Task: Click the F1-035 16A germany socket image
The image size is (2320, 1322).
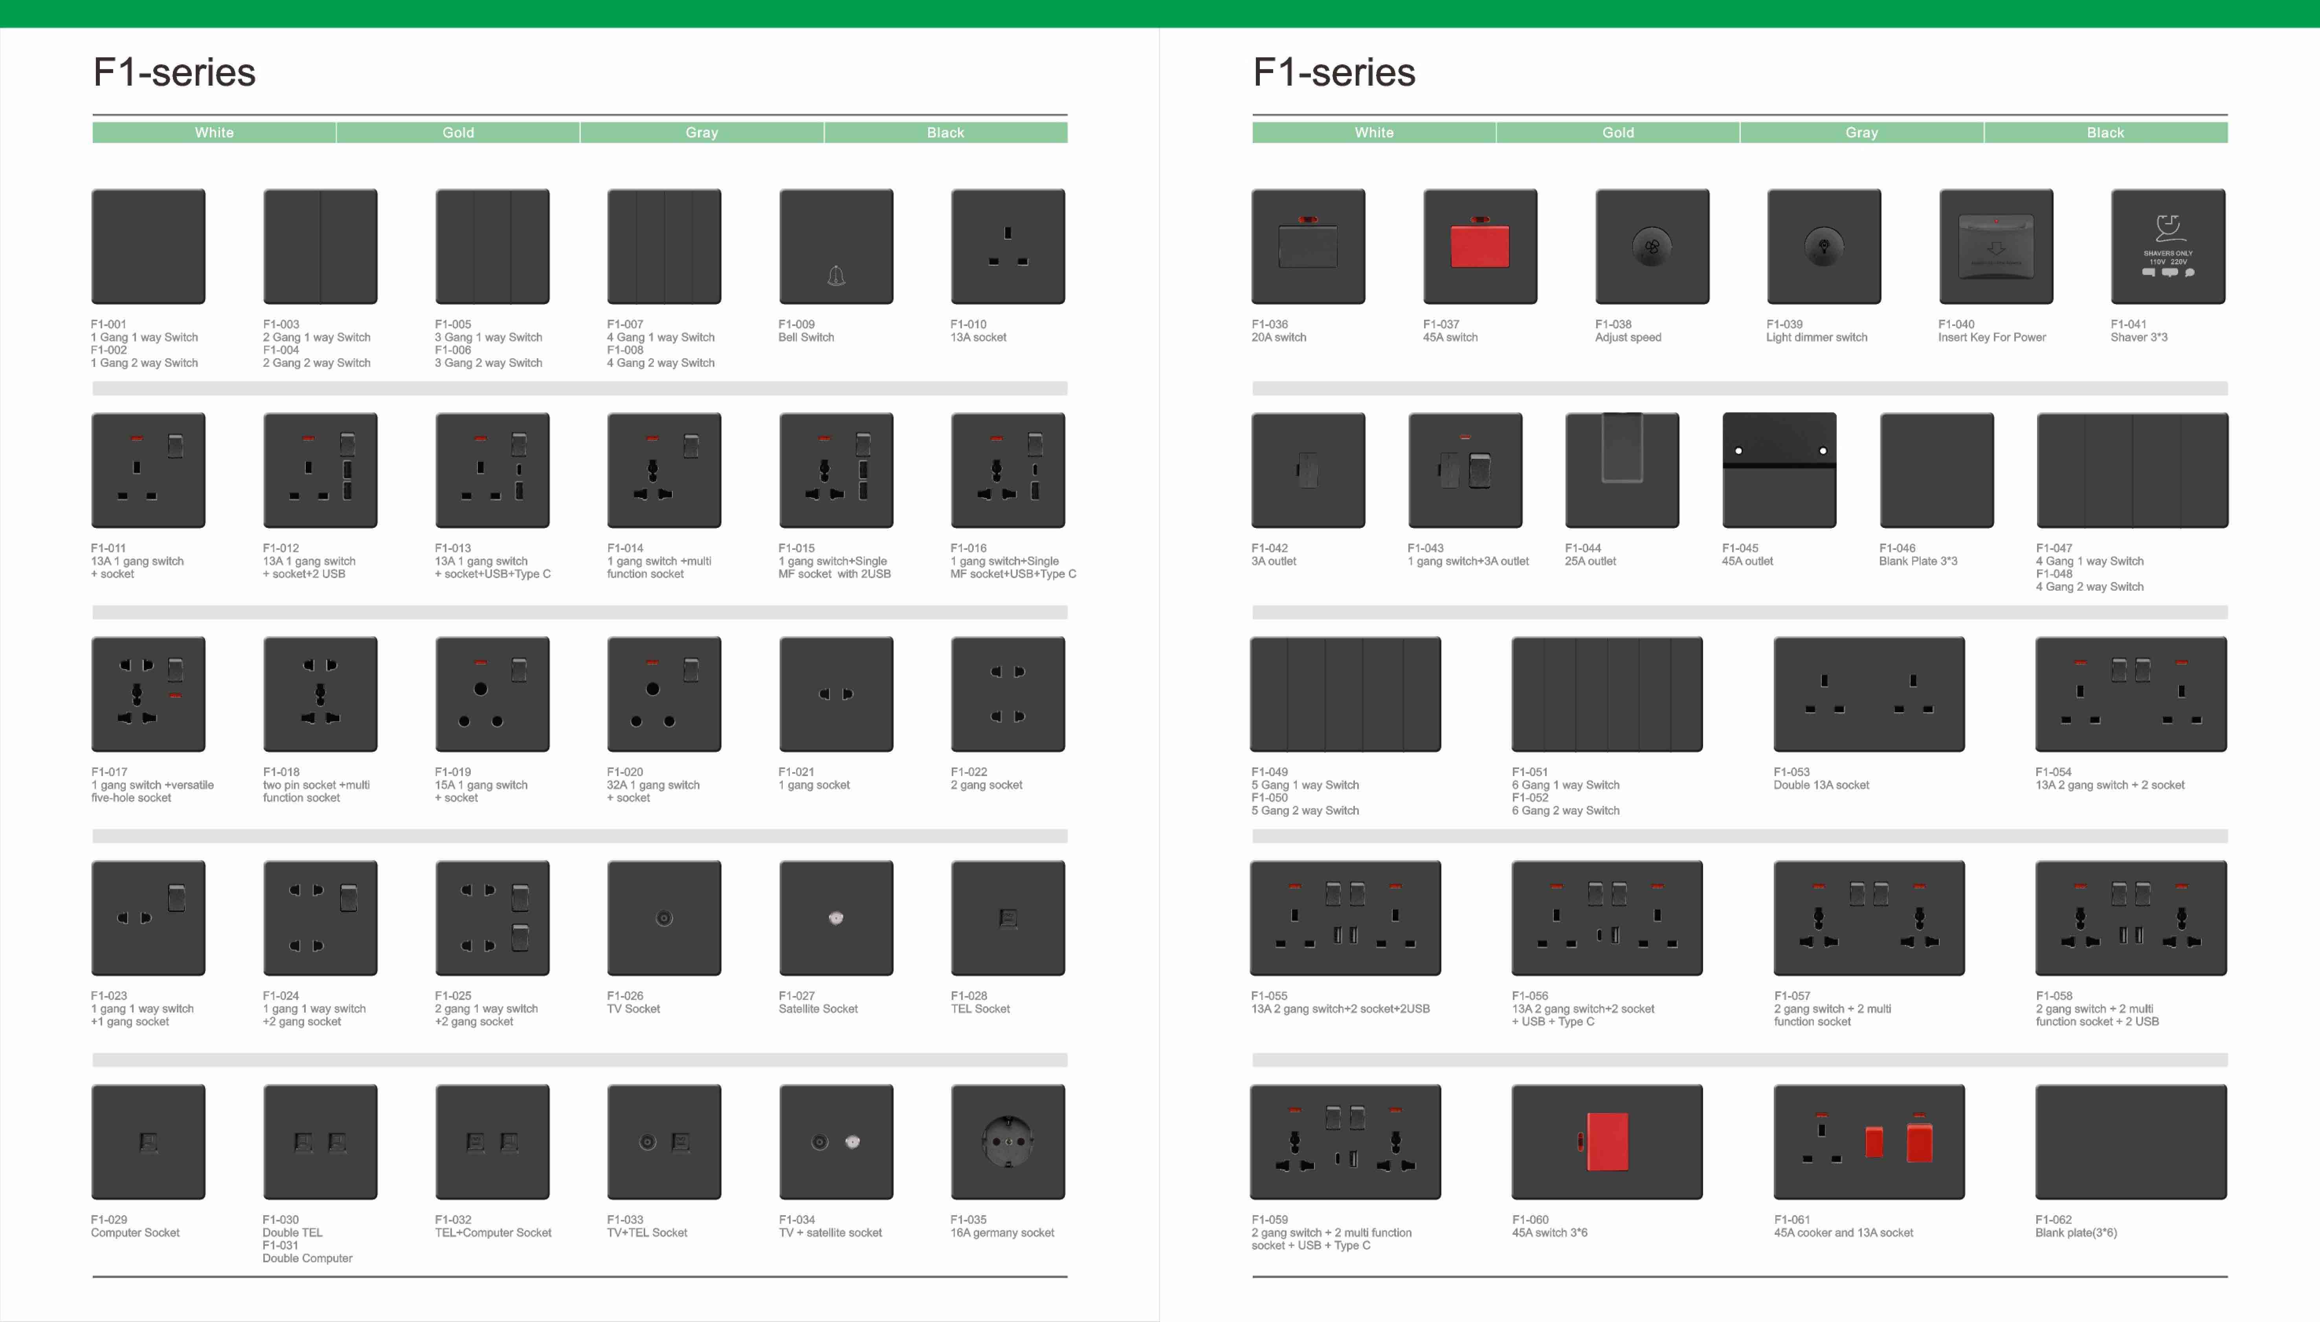Action: pyautogui.click(x=1008, y=1141)
